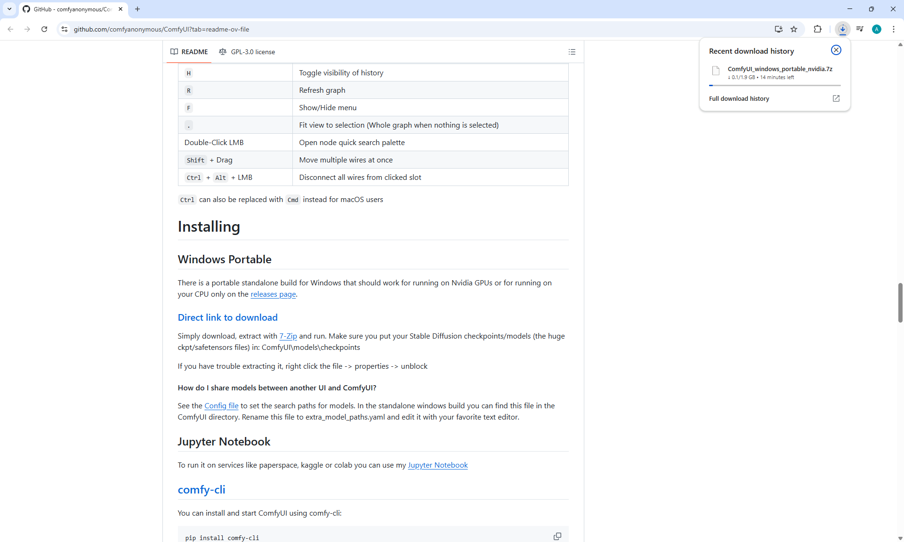The image size is (904, 542).
Task: Reload the current page
Action: (x=44, y=29)
